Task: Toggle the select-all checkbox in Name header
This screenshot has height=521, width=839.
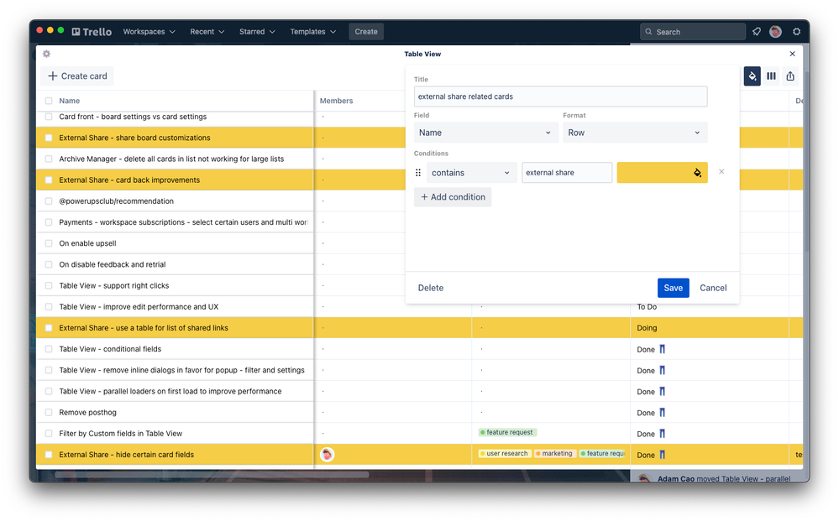Action: click(49, 101)
